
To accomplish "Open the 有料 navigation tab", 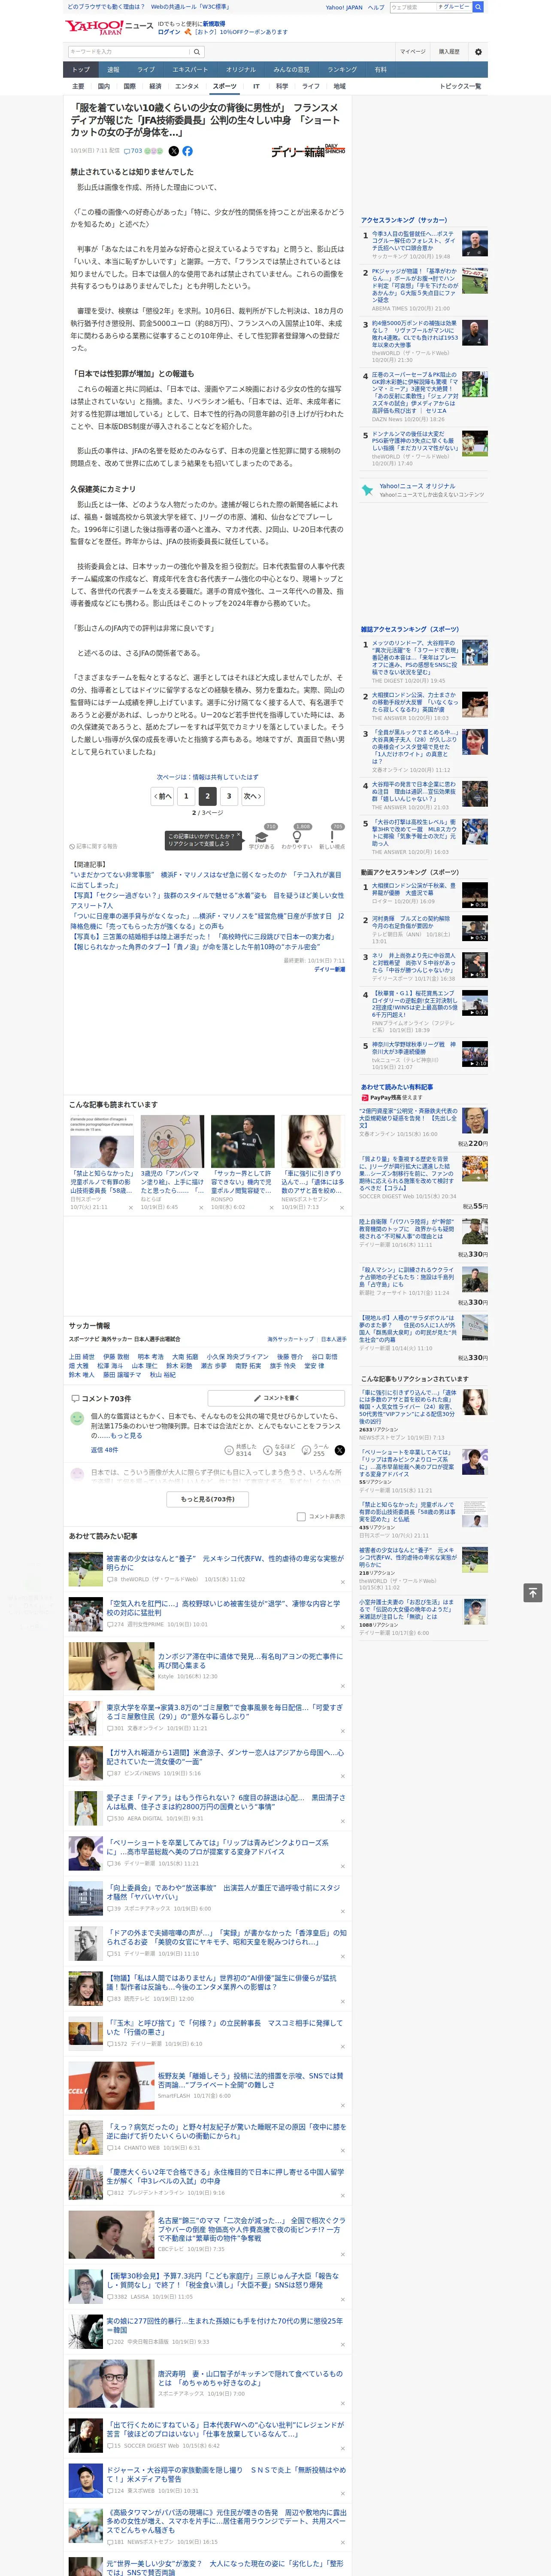I will pyautogui.click(x=381, y=70).
